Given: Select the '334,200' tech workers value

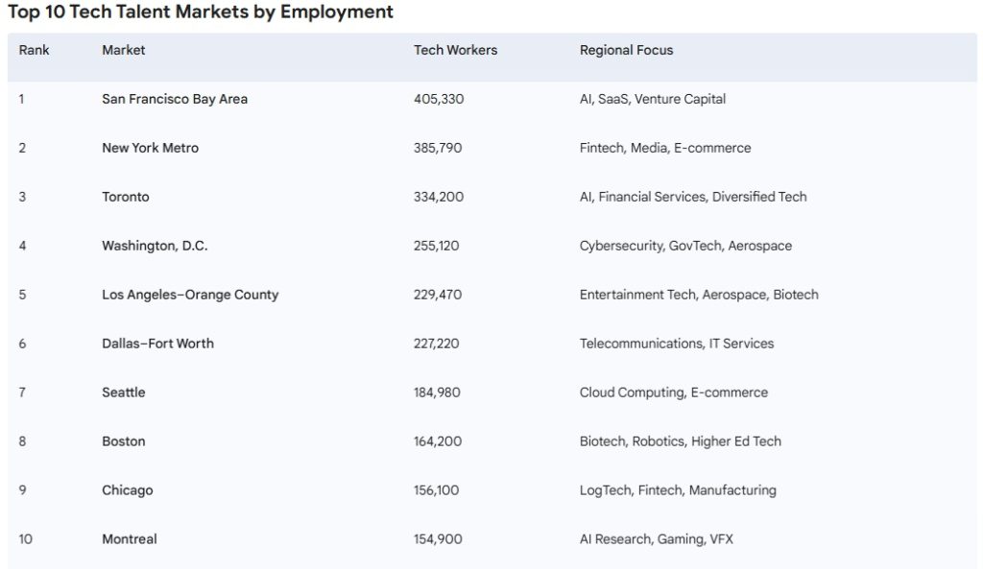Looking at the screenshot, I should point(439,197).
